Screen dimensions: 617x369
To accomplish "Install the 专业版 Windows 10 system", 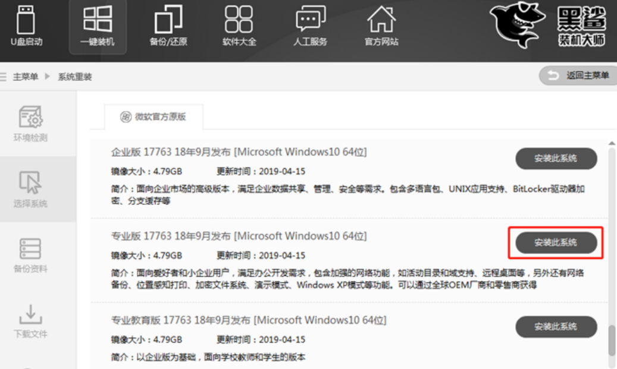I will [x=556, y=242].
